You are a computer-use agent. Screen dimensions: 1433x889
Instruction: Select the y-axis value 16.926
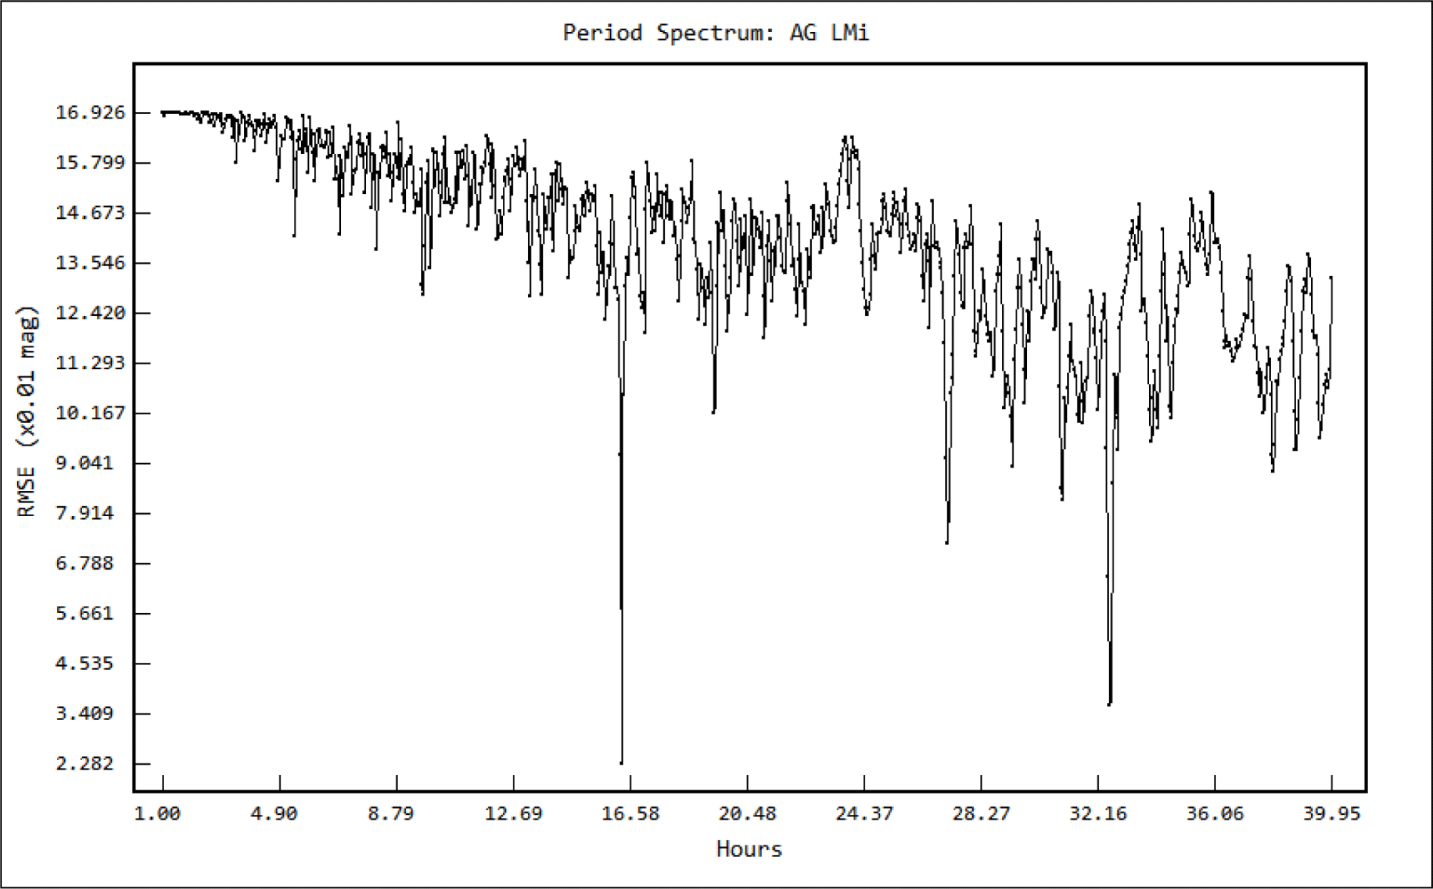(x=91, y=113)
